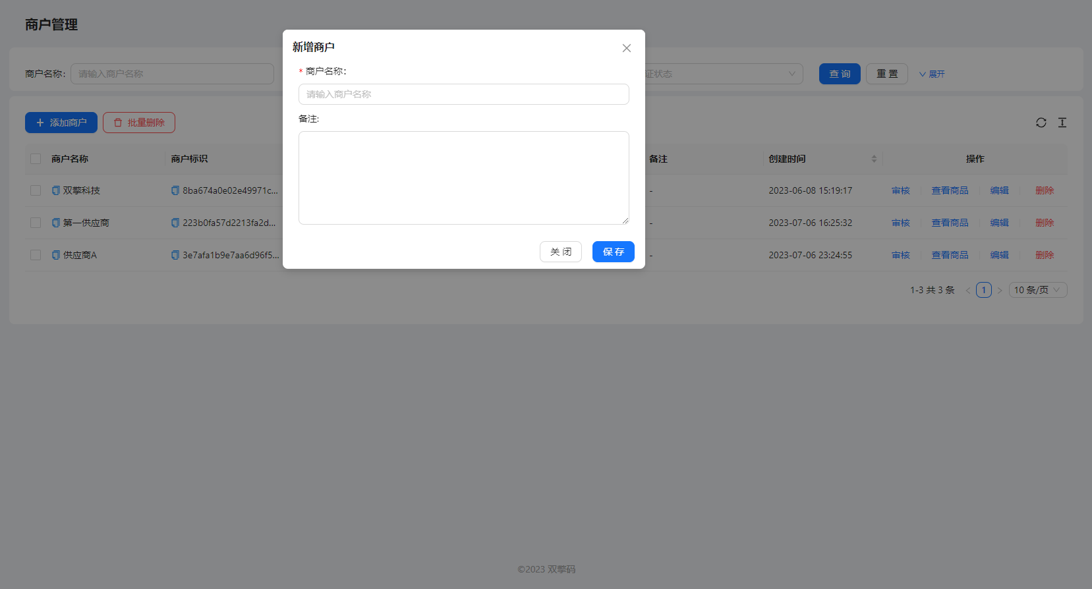
Task: Click the 操作 column header
Action: 975,159
